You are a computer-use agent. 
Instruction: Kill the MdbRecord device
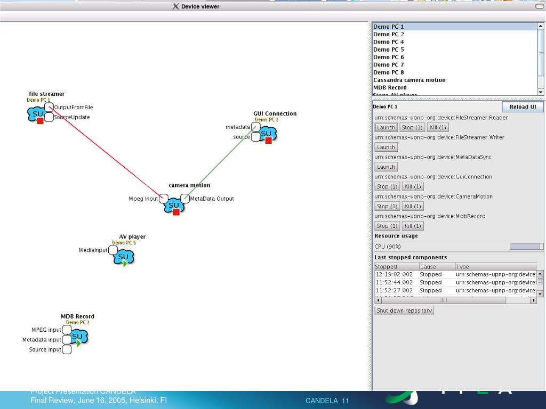(x=413, y=226)
